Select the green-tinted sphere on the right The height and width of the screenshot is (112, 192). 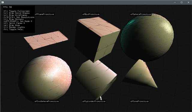(147, 37)
